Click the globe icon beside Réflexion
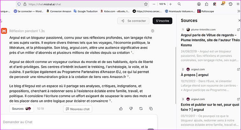241x130 pixels. coord(153,31)
